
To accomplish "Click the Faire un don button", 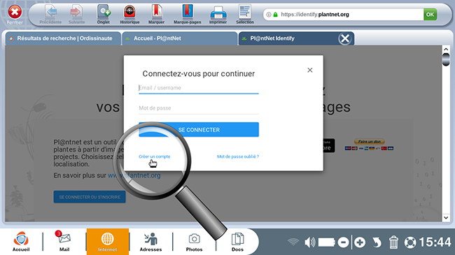I will 370,141.
